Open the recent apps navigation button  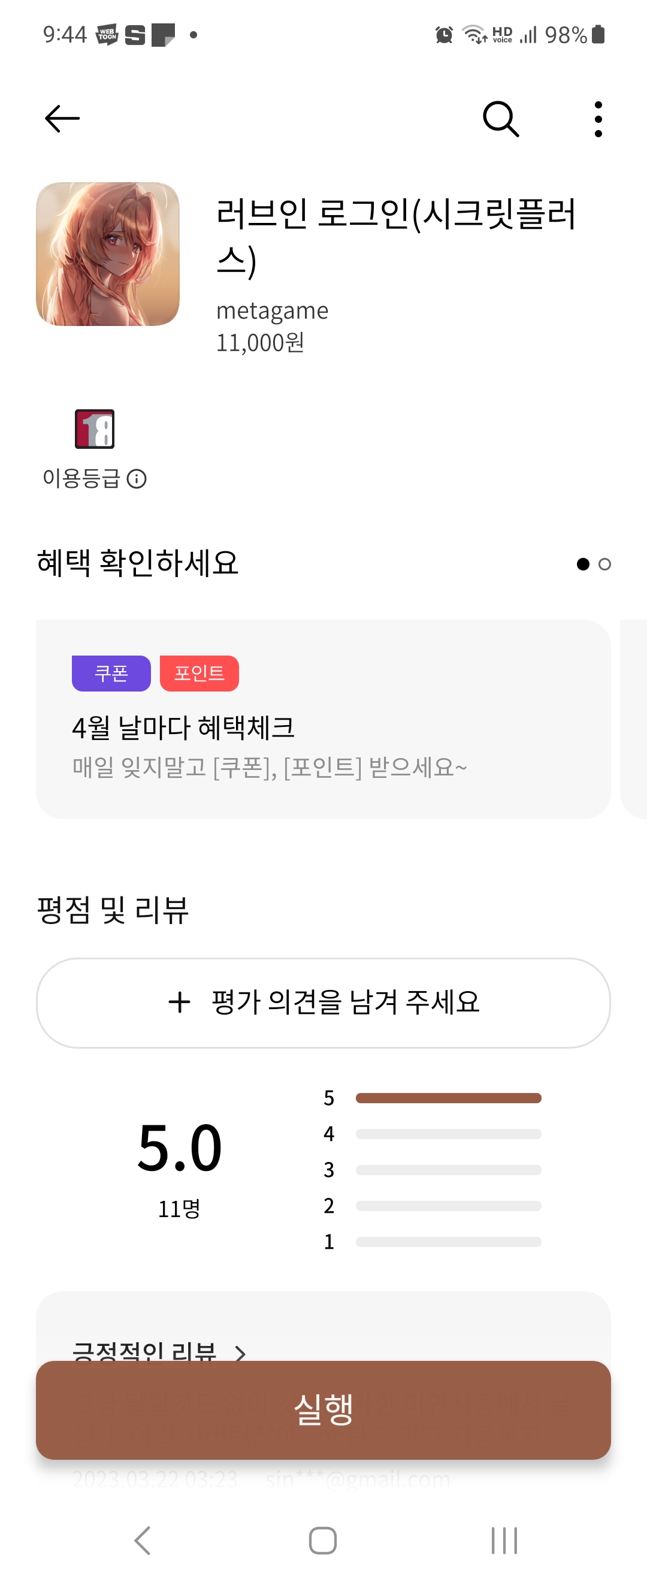pos(504,1539)
